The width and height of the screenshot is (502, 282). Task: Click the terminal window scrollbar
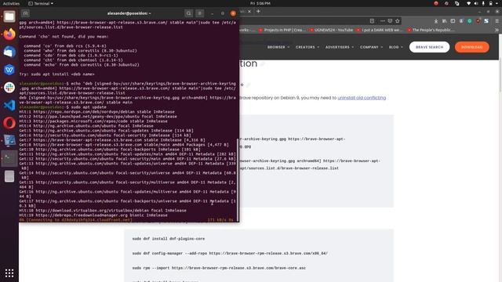point(238,179)
